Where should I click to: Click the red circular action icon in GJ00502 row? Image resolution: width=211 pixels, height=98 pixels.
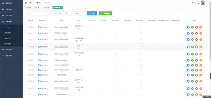[196, 47]
